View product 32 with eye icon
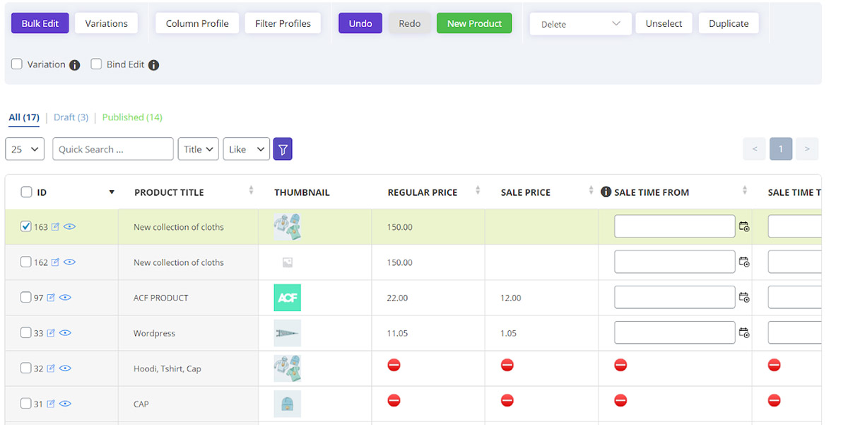This screenshot has height=425, width=848. 65,368
